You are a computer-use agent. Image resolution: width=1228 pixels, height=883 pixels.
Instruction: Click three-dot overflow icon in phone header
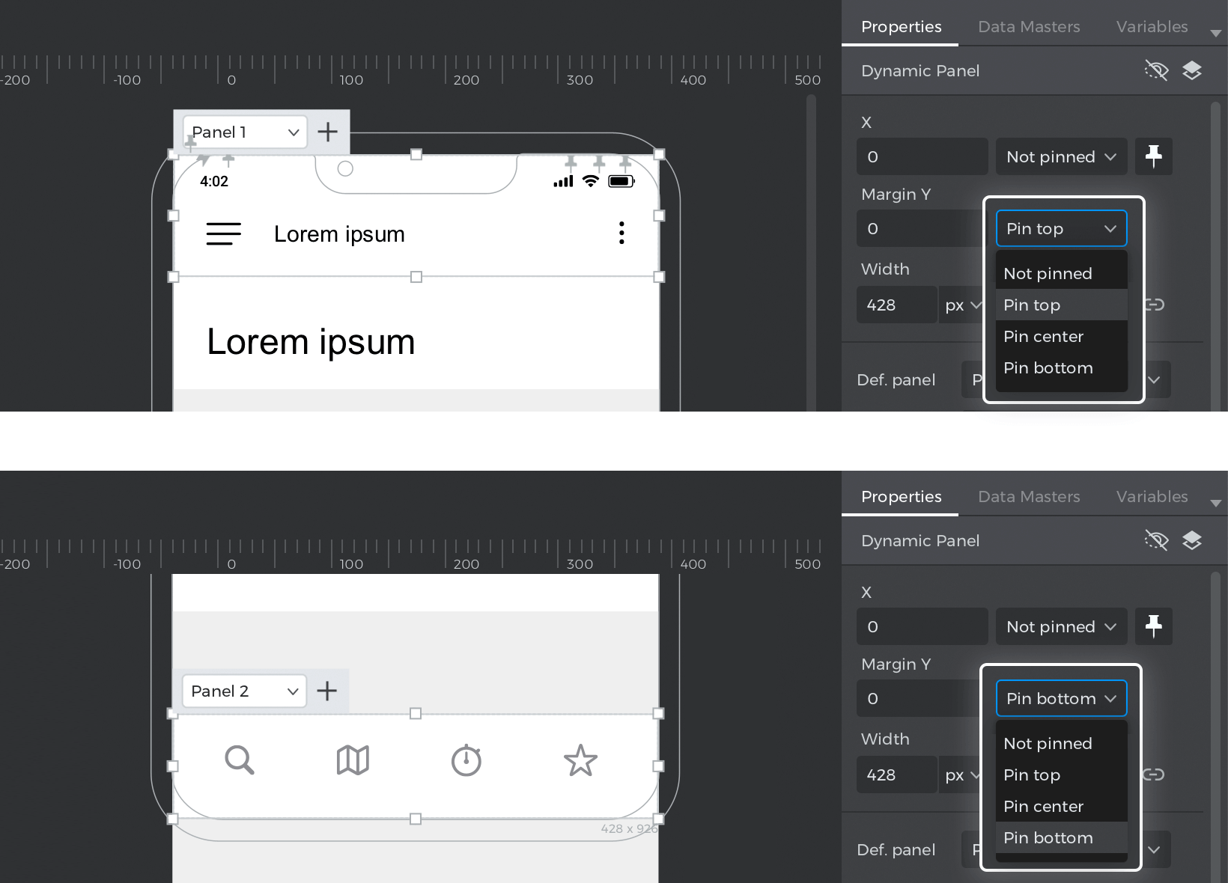click(621, 233)
